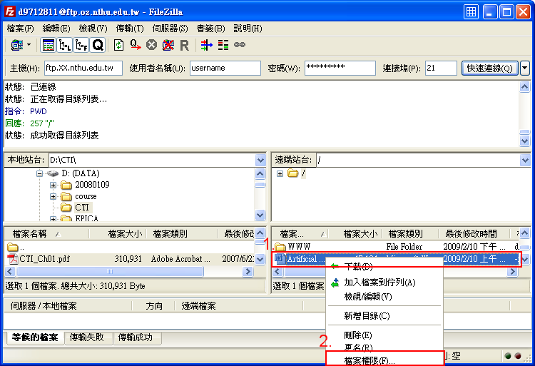Toggle transfer queue display icon

pyautogui.click(x=98, y=45)
